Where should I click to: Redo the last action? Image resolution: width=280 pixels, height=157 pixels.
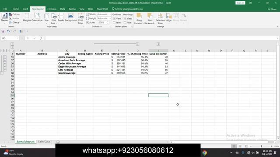point(14,31)
